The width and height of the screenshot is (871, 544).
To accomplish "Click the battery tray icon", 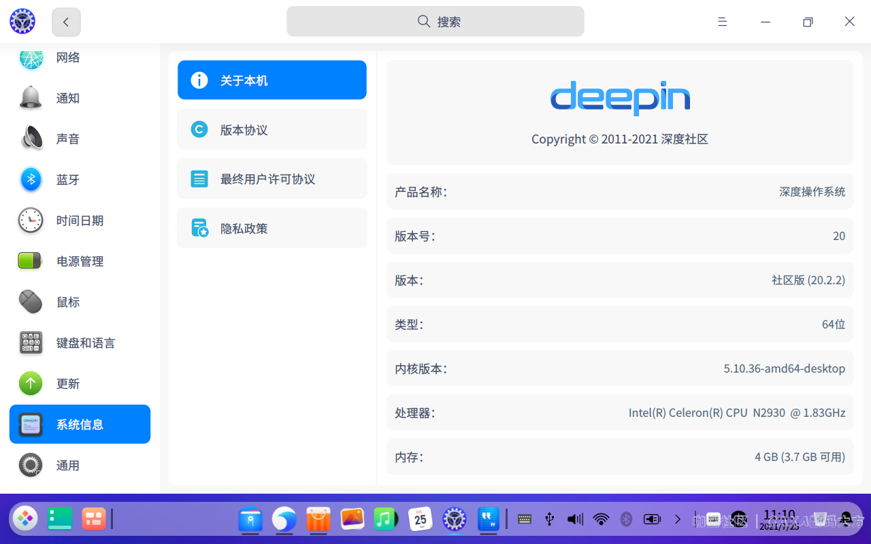I will click(652, 520).
